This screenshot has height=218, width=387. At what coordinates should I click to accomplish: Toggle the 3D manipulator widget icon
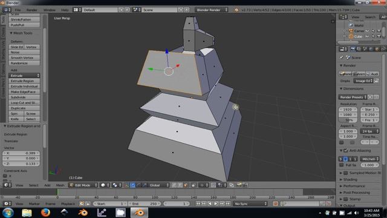pyautogui.click(x=127, y=185)
